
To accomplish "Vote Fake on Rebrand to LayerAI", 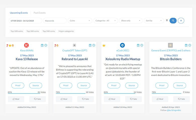I will point(85,99).
